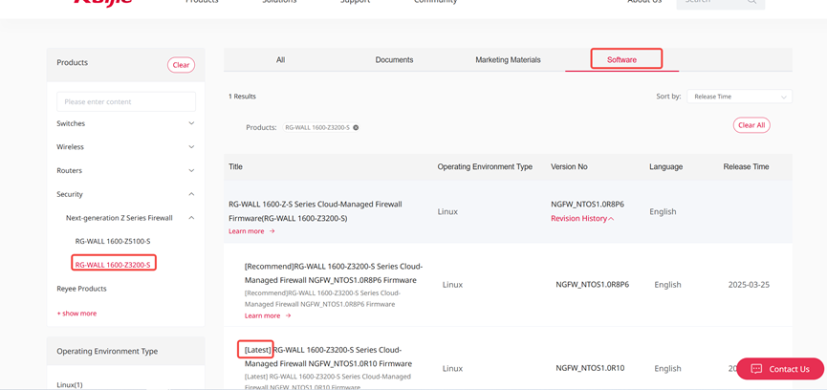
Task: Expand the Switches category
Action: pyautogui.click(x=191, y=123)
